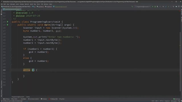Open the FindBugs-IDEA tool window

pos(53,99)
